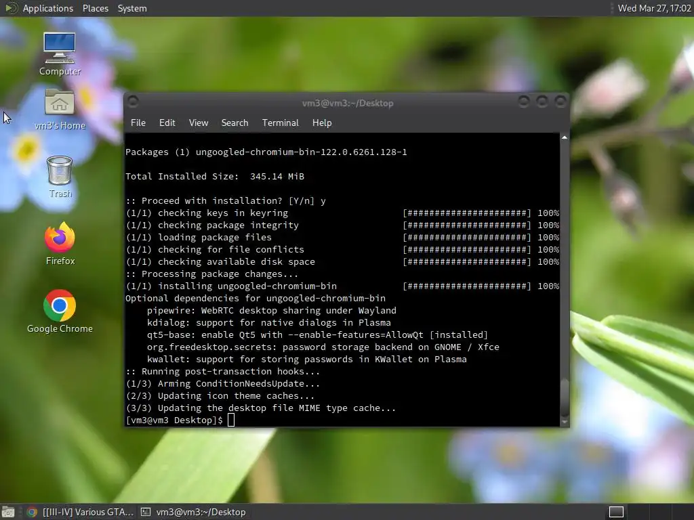Click the 'org.freedesktop.secrets' line

[323, 347]
